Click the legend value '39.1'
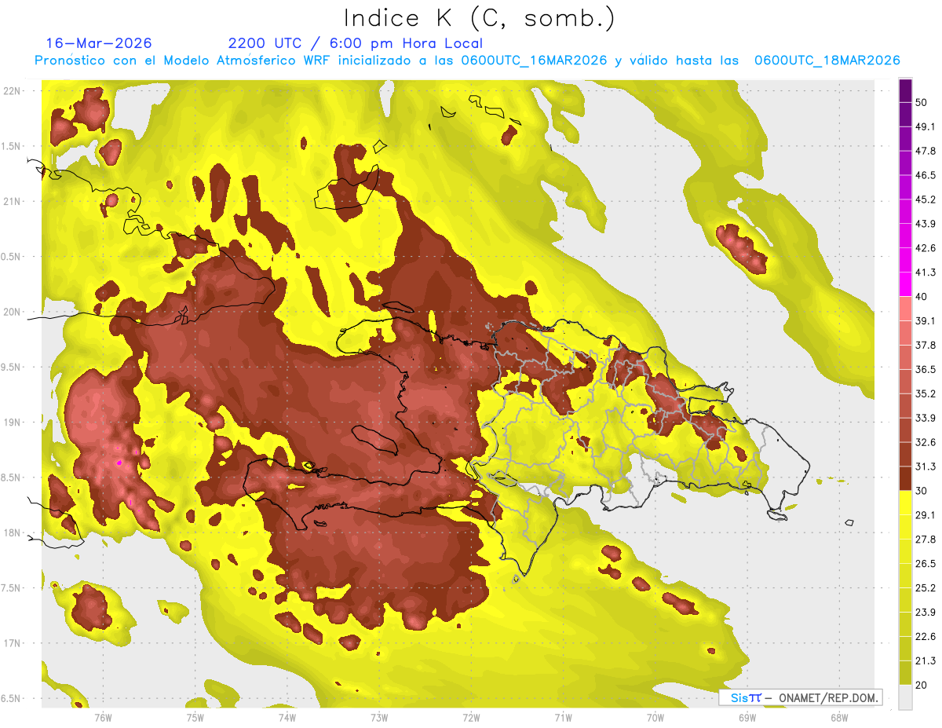 point(925,321)
